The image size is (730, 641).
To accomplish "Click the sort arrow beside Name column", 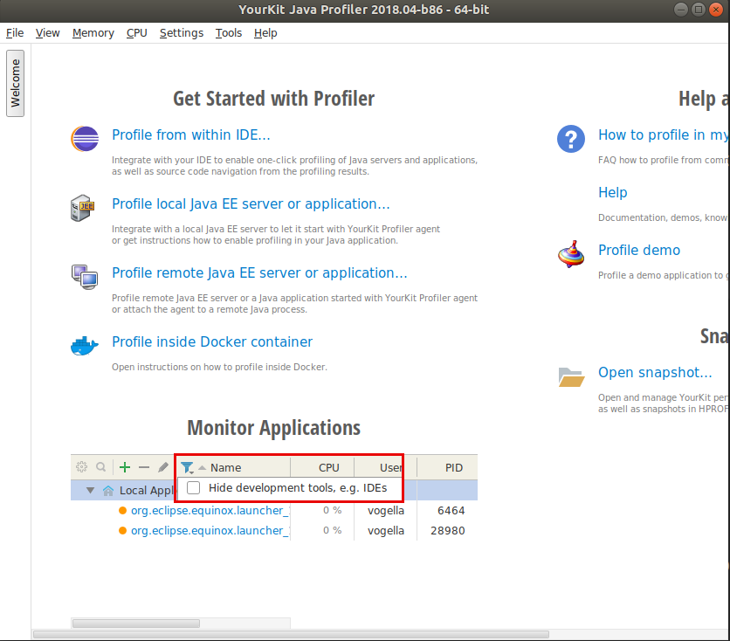I will [202, 467].
